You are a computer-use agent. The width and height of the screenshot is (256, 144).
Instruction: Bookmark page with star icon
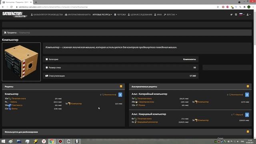tap(218, 7)
